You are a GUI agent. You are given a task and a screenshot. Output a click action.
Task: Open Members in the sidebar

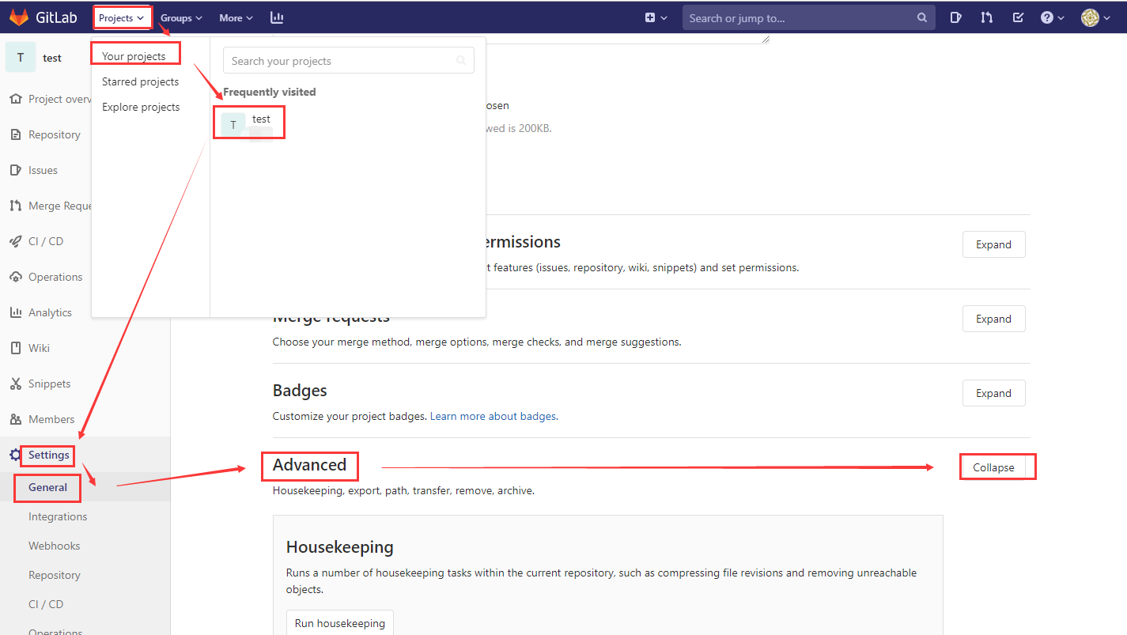coord(51,419)
